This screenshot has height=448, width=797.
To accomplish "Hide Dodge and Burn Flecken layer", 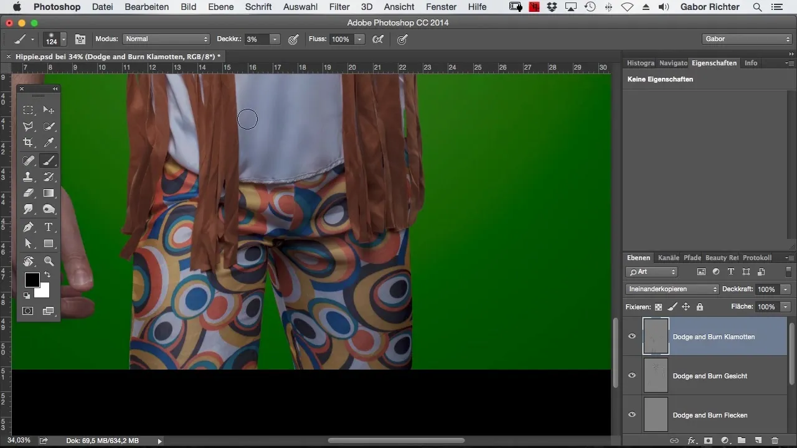I will coord(632,415).
